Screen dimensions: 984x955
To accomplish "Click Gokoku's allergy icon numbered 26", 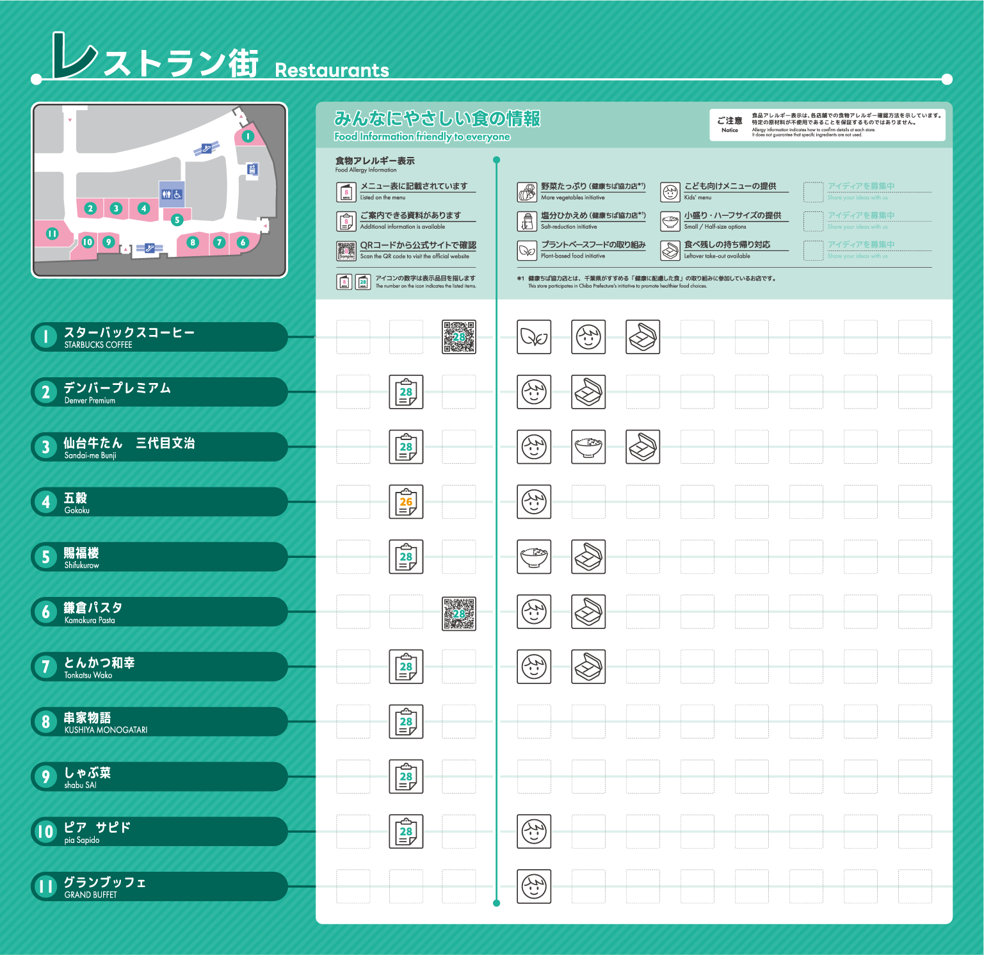I will [406, 502].
